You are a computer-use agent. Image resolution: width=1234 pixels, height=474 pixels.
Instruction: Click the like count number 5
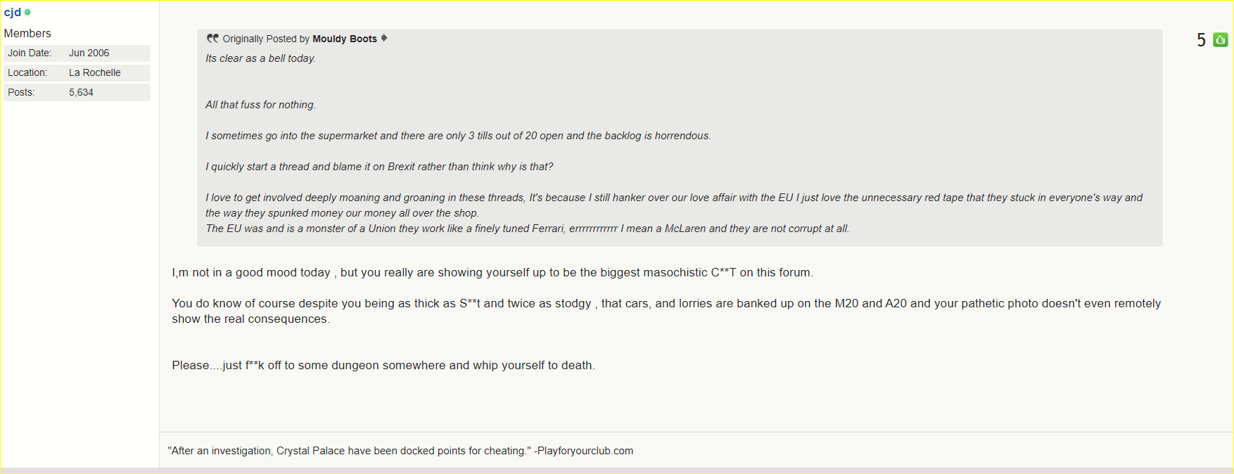click(1202, 40)
